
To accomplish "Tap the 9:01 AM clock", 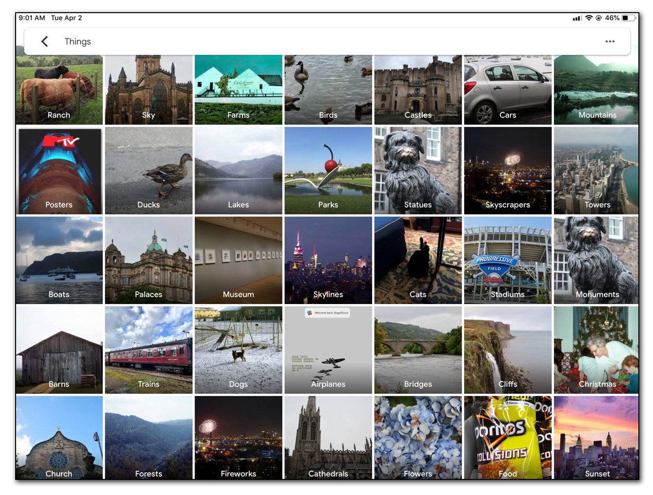I will pos(32,18).
